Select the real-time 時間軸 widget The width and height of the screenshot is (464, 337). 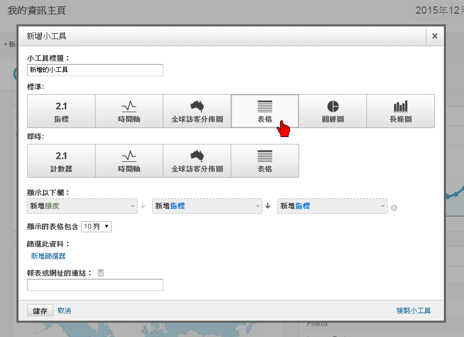pyautogui.click(x=128, y=160)
